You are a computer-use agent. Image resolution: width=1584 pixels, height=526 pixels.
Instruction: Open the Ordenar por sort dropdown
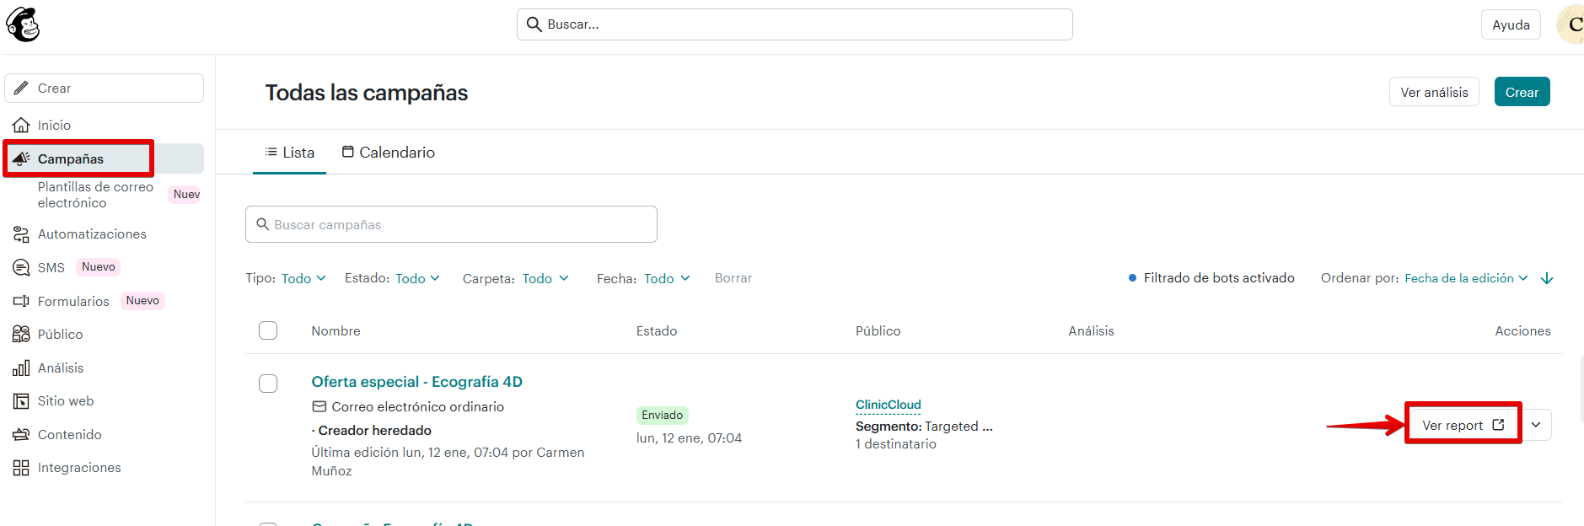[1465, 278]
